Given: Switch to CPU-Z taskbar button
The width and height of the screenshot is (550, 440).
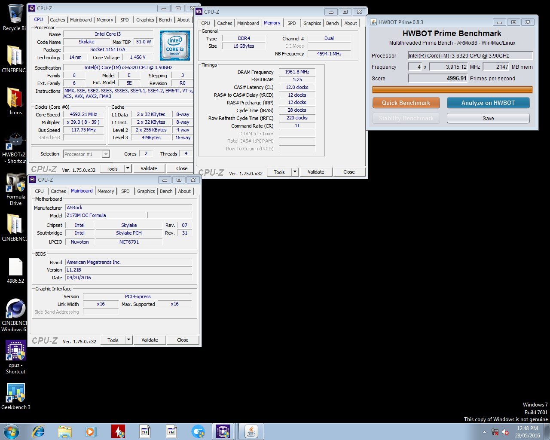Looking at the screenshot, I should point(223,431).
